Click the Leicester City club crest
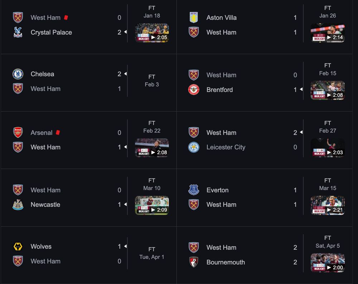 tap(194, 147)
